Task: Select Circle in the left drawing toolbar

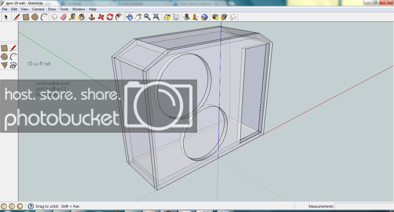Action: tap(4, 57)
